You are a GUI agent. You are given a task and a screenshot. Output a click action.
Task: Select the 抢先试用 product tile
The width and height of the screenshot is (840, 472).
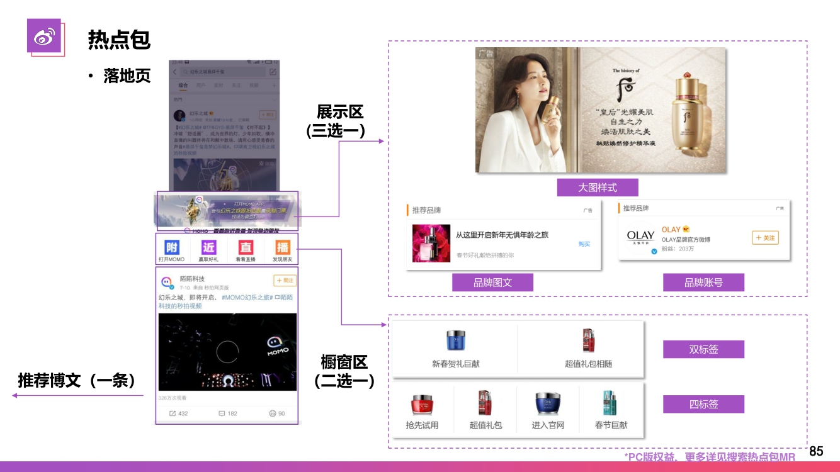coord(422,410)
